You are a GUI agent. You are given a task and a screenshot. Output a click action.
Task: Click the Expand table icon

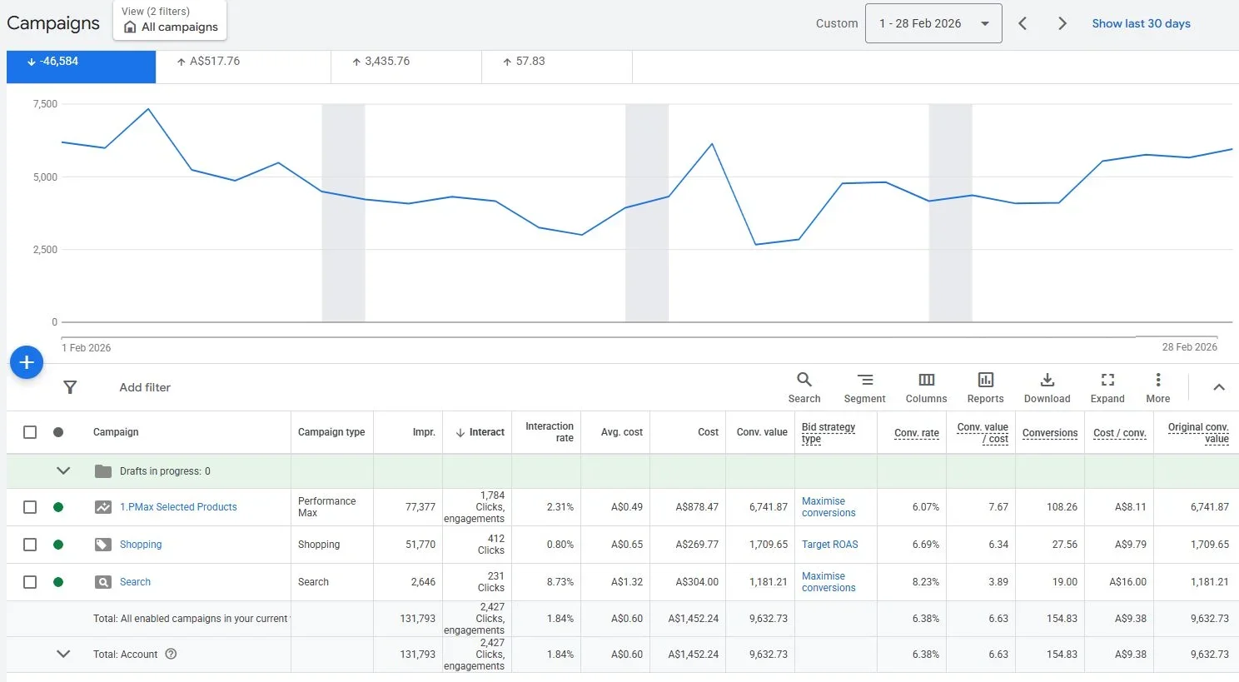(x=1107, y=386)
